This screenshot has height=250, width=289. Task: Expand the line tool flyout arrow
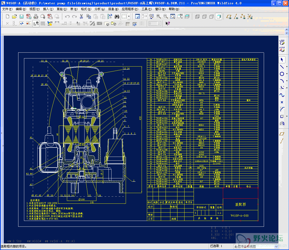coord(287,67)
